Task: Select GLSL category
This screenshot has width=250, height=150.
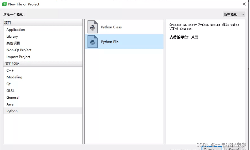Action: [x=43, y=91]
